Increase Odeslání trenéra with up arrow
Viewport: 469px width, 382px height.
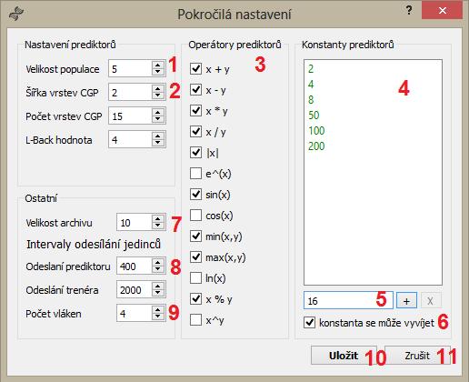tap(158, 286)
